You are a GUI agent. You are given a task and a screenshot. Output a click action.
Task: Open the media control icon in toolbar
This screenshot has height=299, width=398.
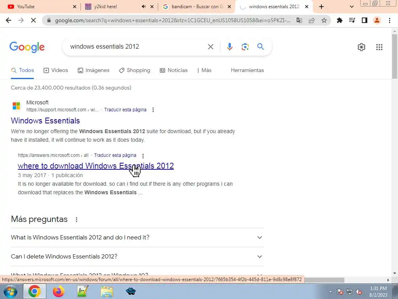(352, 20)
